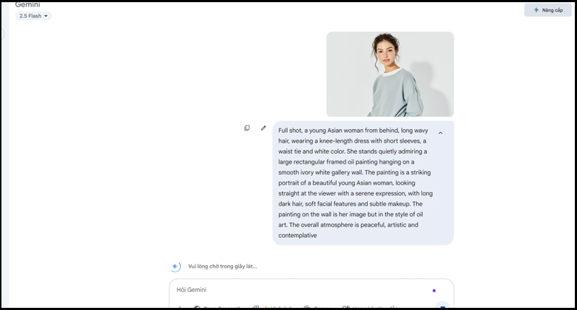Viewport: 577px width, 310px height.
Task: Choose the Canvas tool chip
Action: coord(317,307)
